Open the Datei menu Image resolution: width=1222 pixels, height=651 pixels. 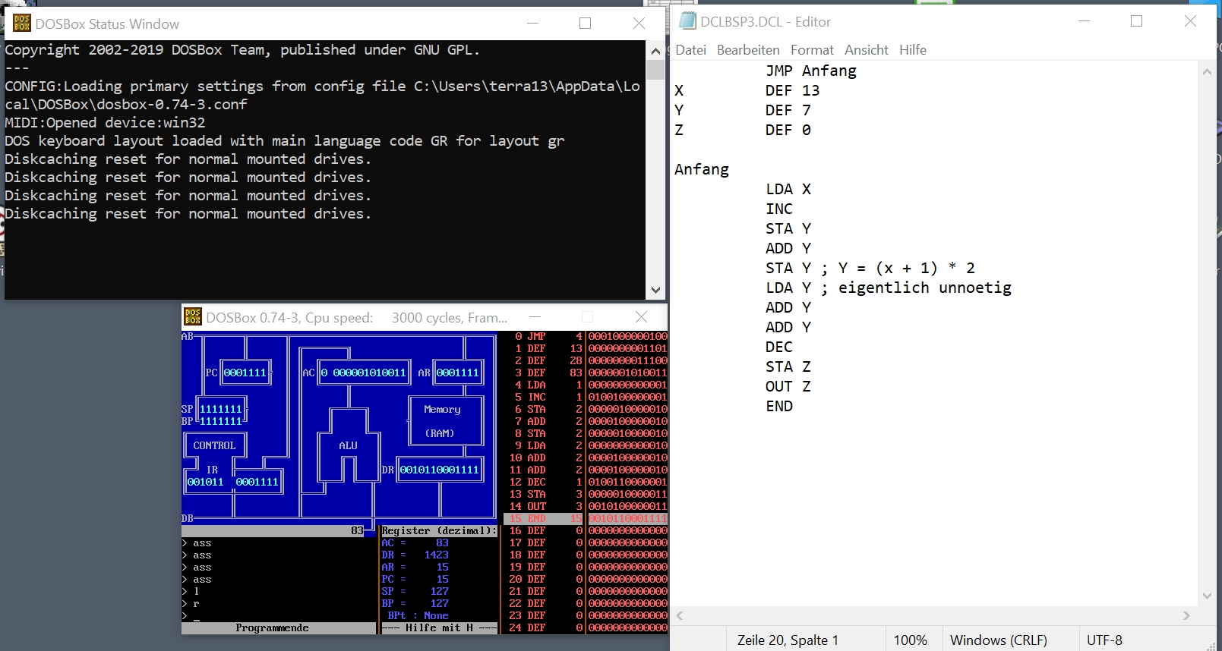(x=690, y=50)
